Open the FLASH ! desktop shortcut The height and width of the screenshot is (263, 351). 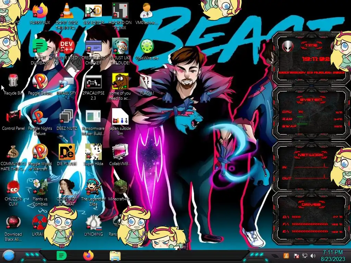pos(146,82)
